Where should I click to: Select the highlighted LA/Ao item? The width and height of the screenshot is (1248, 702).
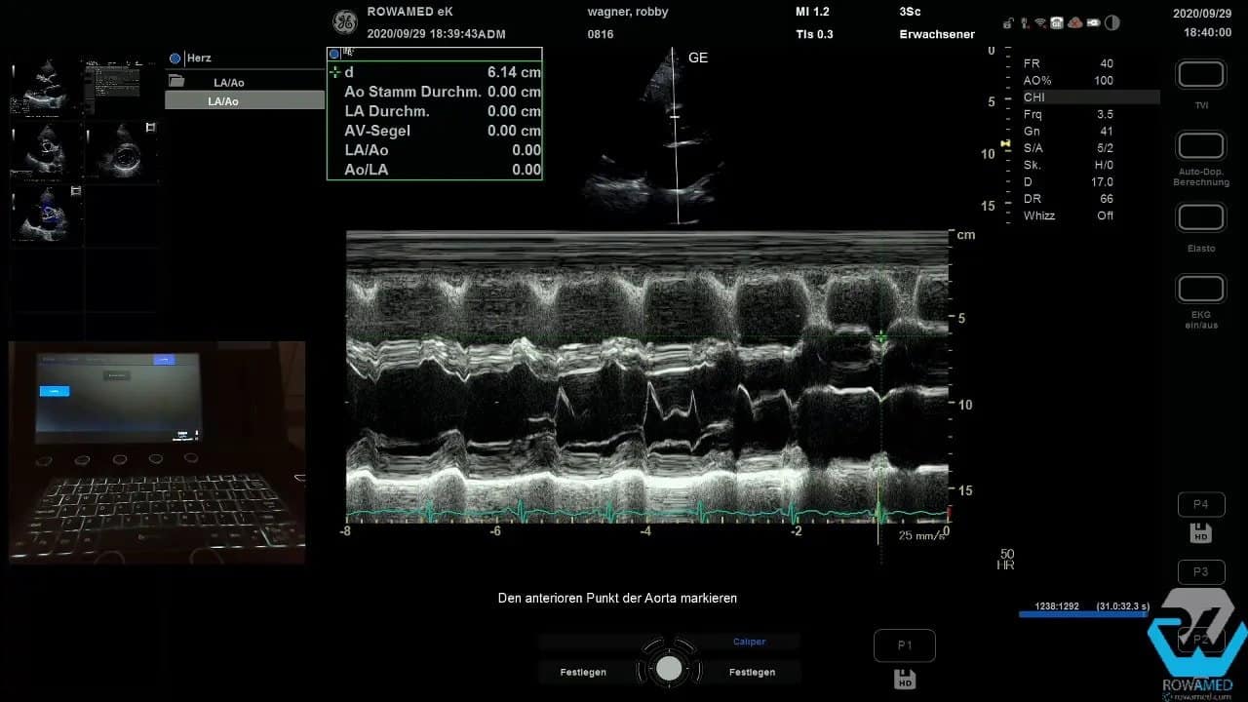click(222, 99)
